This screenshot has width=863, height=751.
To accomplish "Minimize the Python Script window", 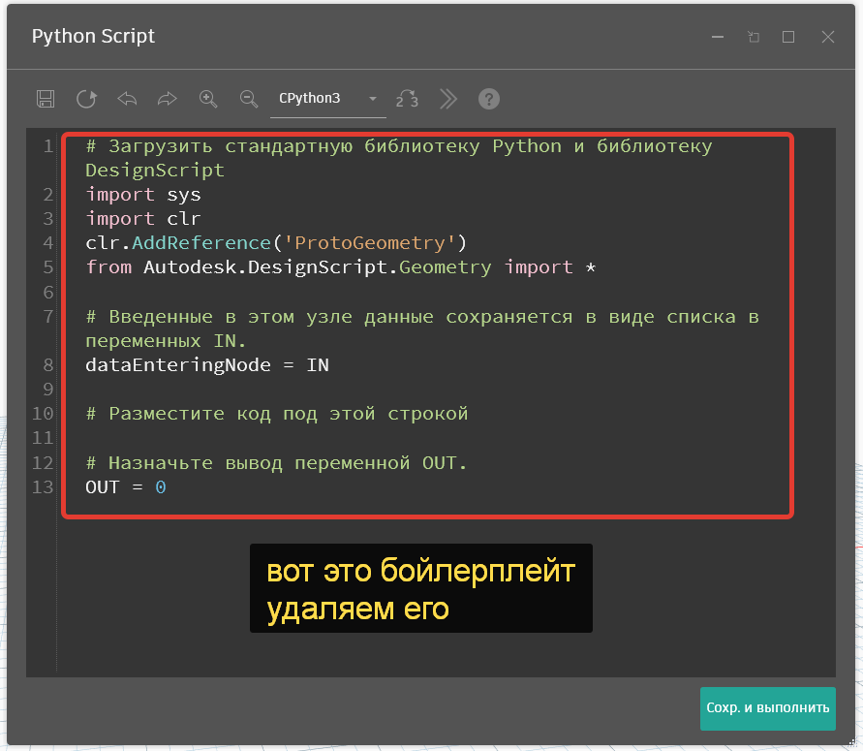I will (x=718, y=37).
